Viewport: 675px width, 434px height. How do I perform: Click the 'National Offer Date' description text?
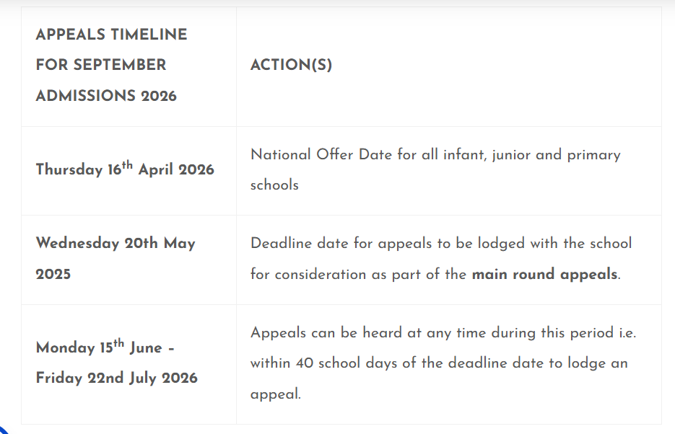[x=435, y=169]
